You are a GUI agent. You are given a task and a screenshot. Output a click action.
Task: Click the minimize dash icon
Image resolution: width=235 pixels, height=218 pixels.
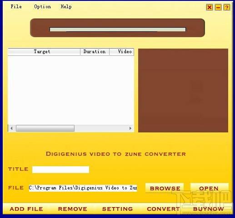[218, 7]
